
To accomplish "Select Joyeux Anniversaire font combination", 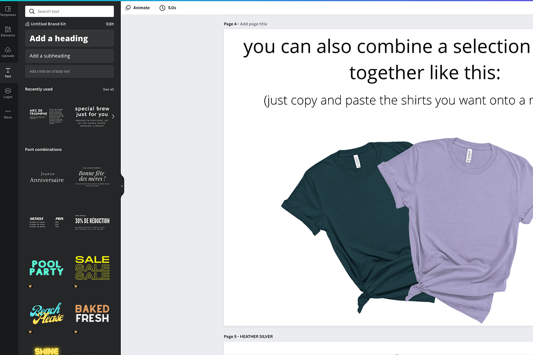I will pos(47,177).
